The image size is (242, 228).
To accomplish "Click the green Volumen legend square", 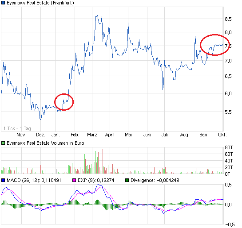I will pos(3,143).
